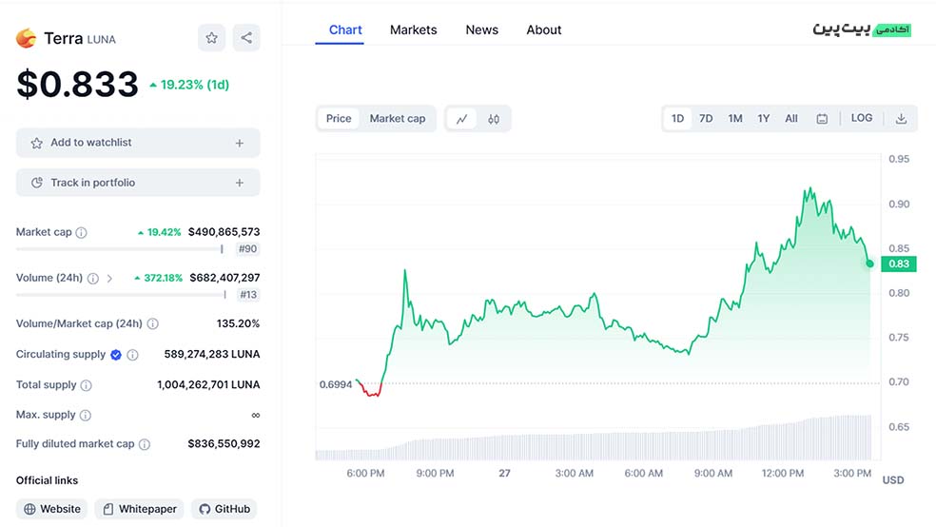
Task: Click the Market cap rank progress bar
Action: (119, 249)
